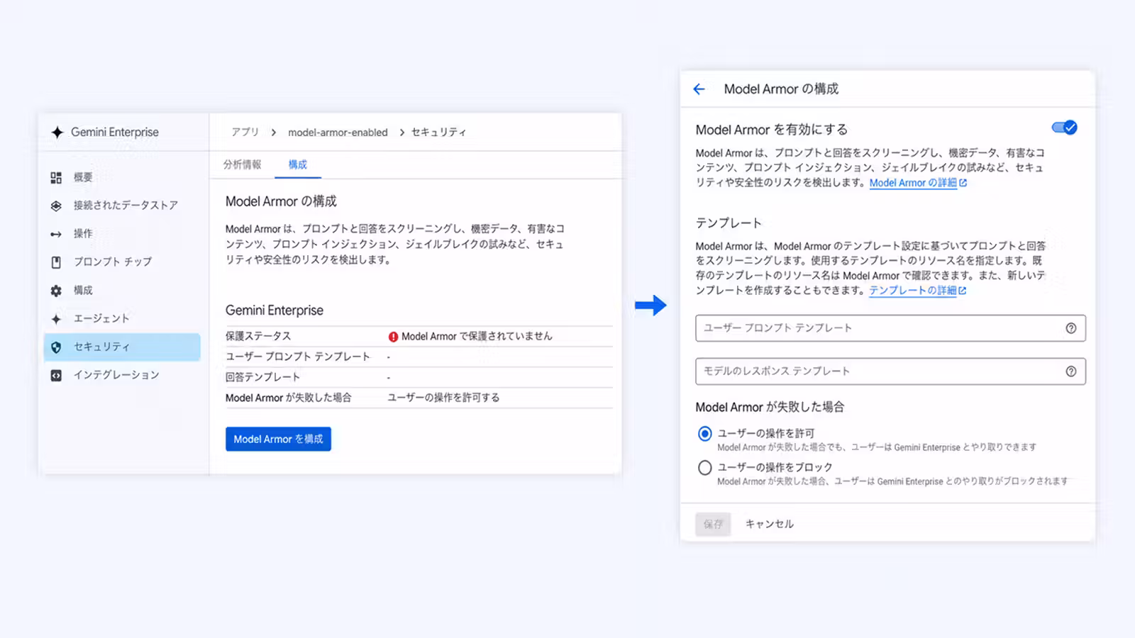Click the 'Model Armor を有効にする' heading
Image resolution: width=1135 pixels, height=638 pixels.
pos(772,130)
